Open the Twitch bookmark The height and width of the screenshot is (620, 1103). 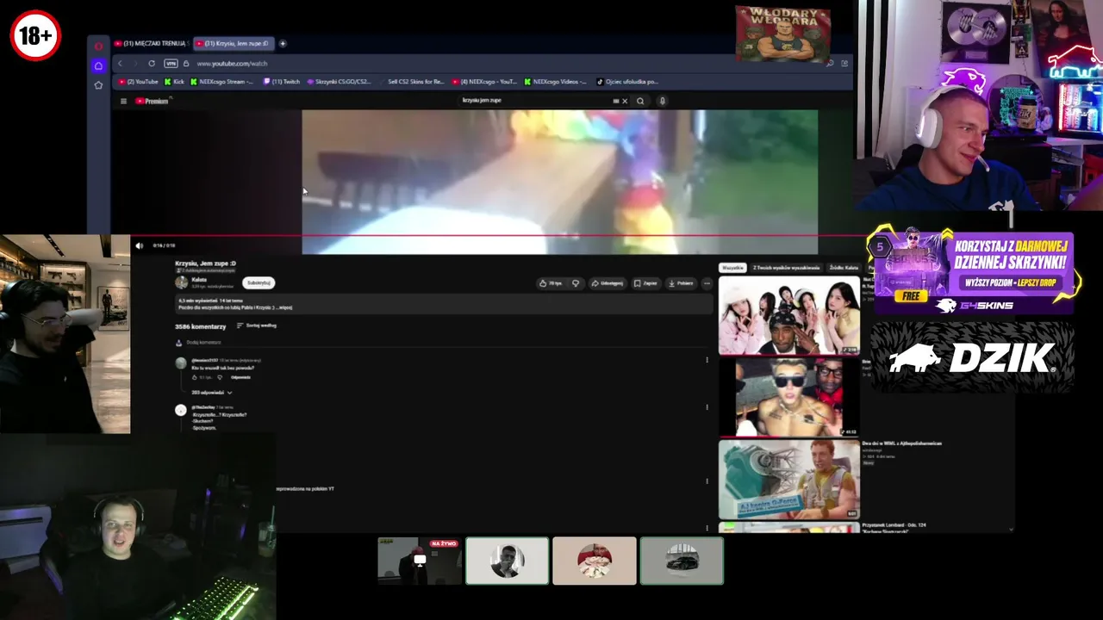click(282, 82)
